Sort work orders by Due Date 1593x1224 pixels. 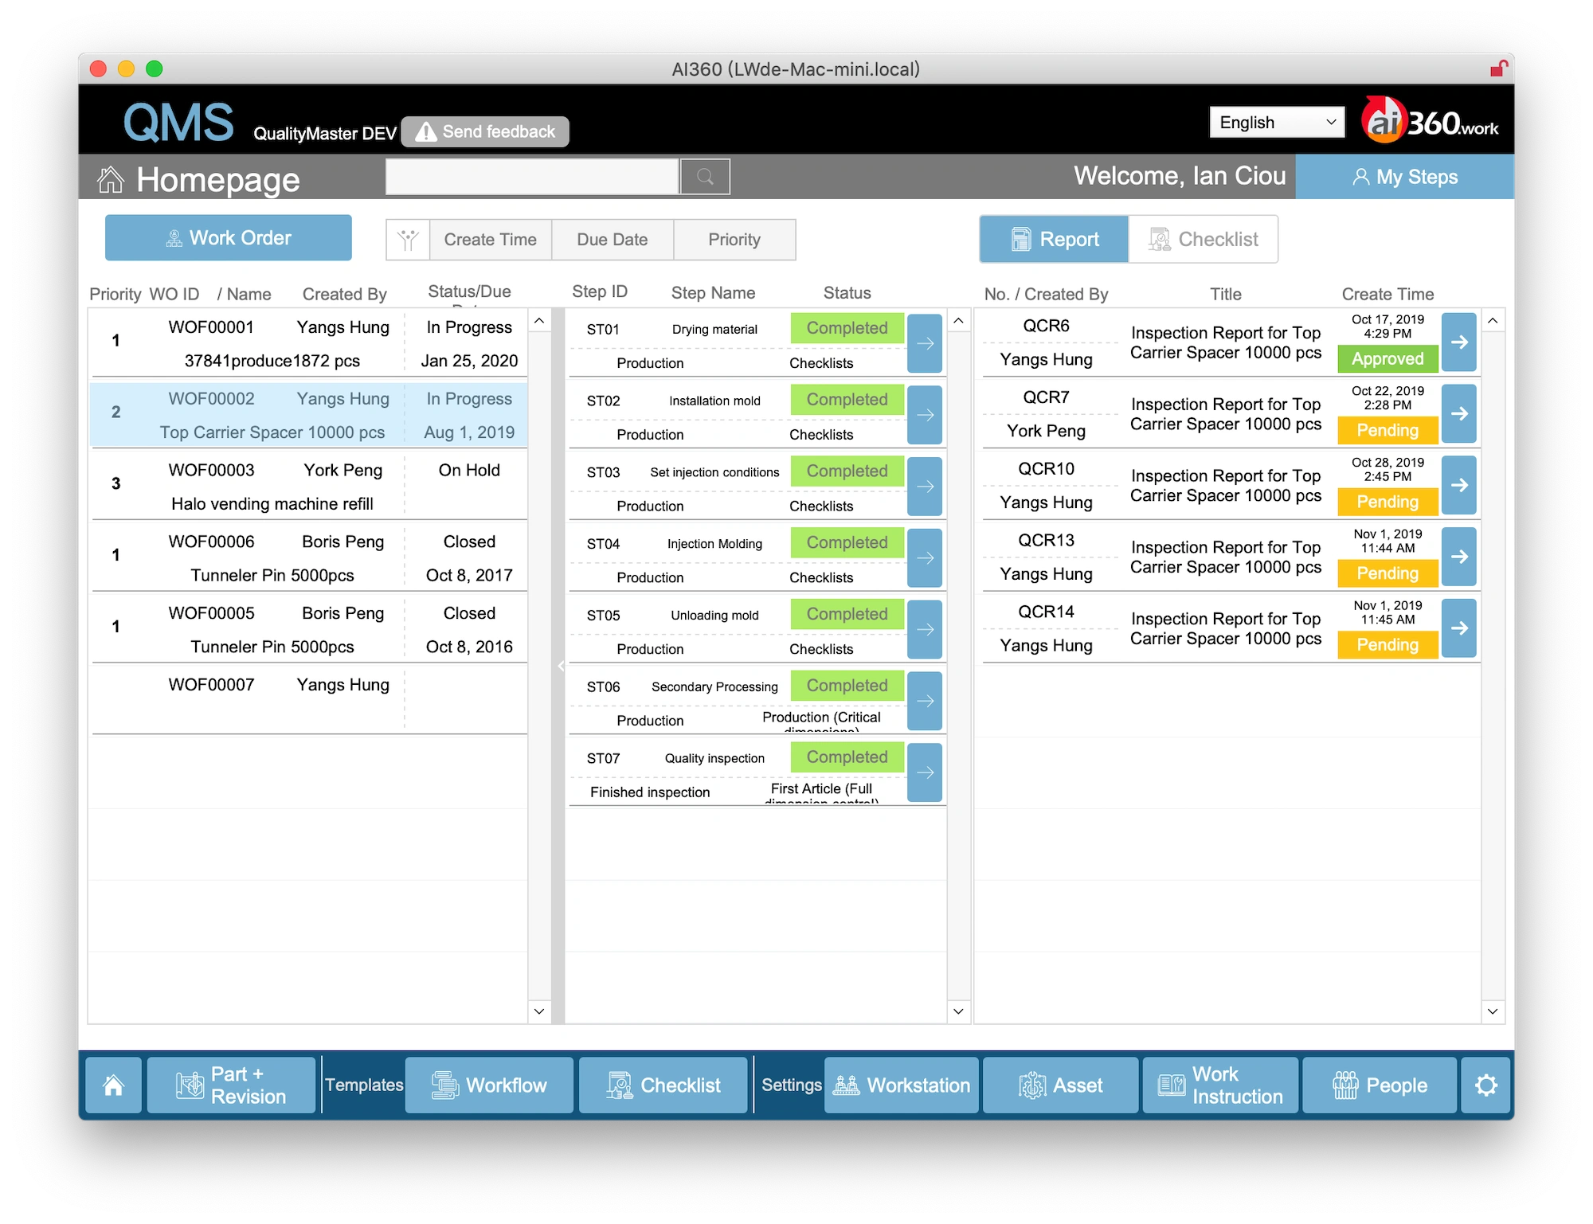pos(612,240)
